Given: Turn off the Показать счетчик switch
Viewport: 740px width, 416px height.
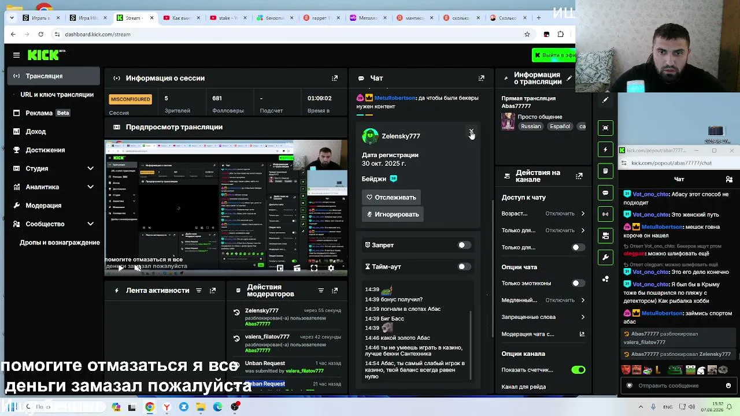Looking at the screenshot, I should point(578,370).
